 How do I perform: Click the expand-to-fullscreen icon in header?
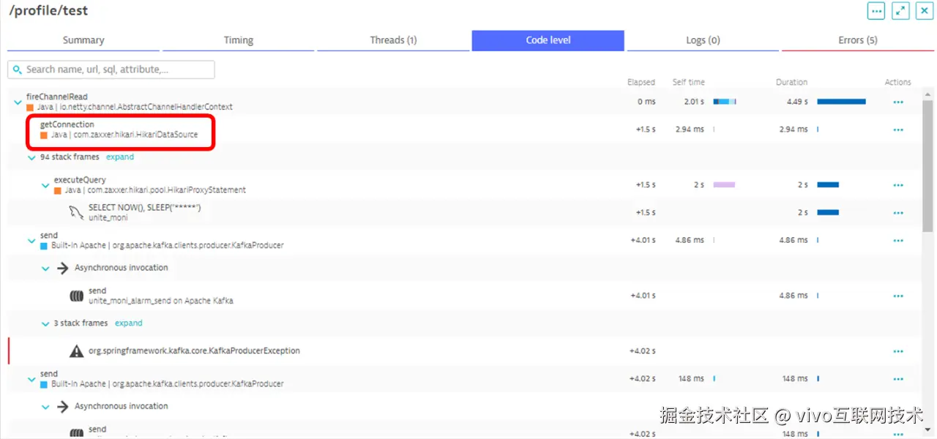pyautogui.click(x=900, y=11)
